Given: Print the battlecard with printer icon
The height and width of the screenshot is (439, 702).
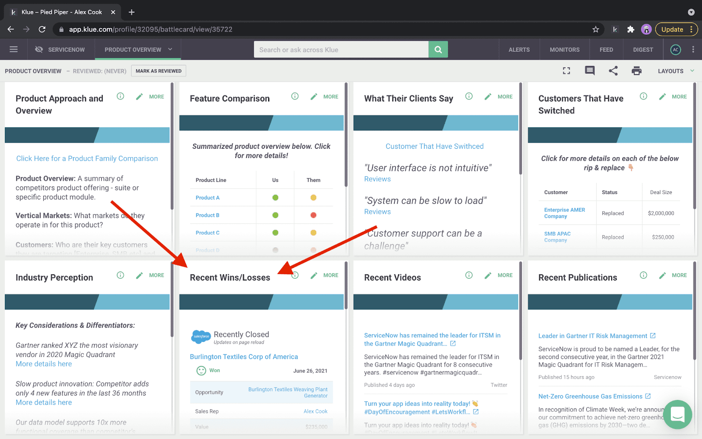Looking at the screenshot, I should [637, 71].
